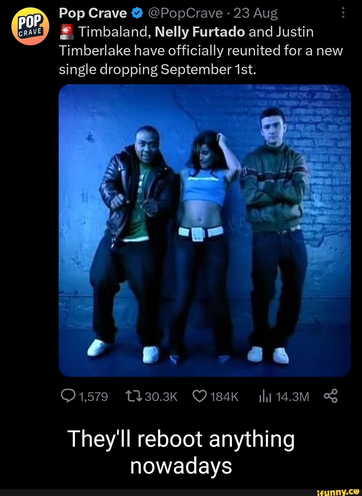This screenshot has width=362, height=496.
Task: Open the three-dot more options menu
Action: click(343, 13)
